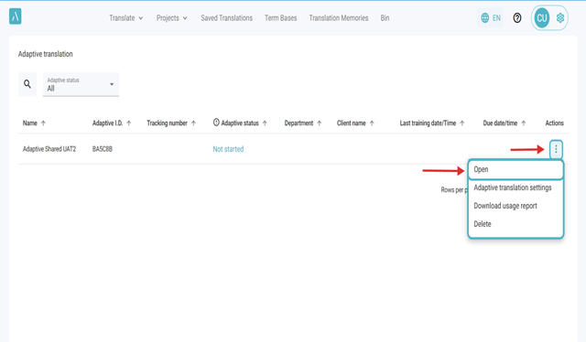
Task: Click the three-dot actions button for Adaptive Shared UAT2
Action: point(556,149)
